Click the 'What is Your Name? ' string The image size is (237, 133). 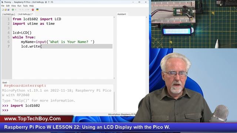coord(70,42)
